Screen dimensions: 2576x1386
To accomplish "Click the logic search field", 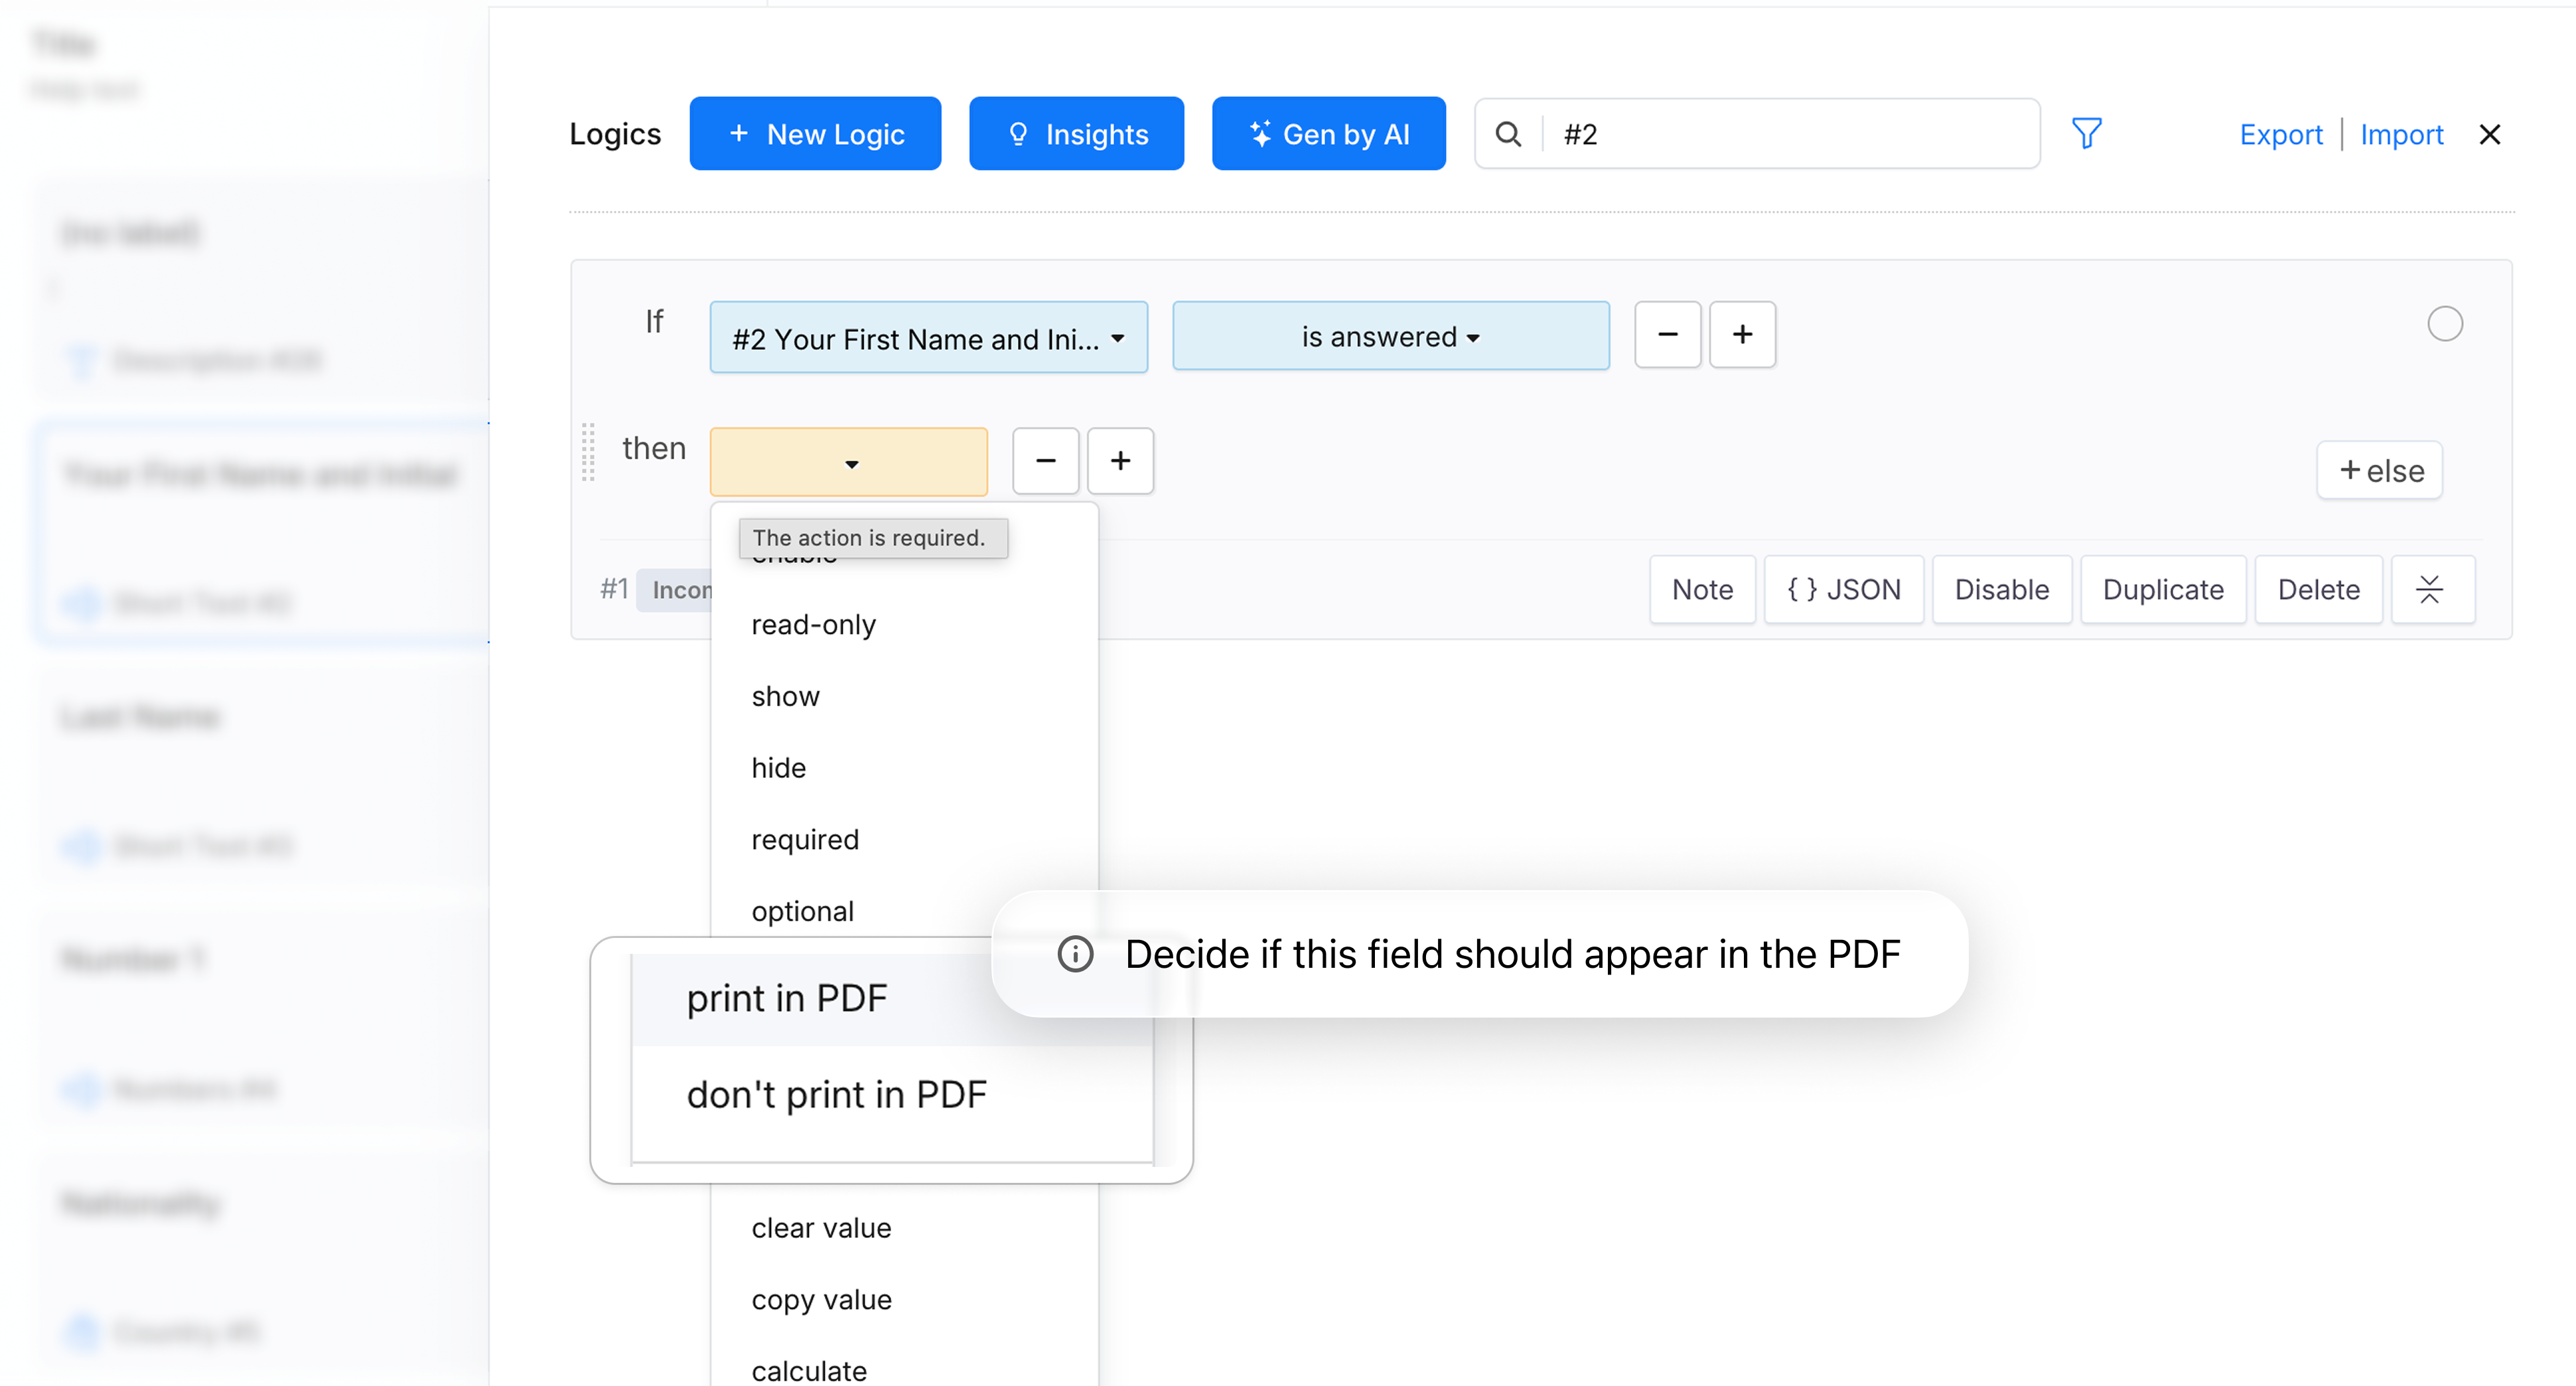I will pos(1790,134).
